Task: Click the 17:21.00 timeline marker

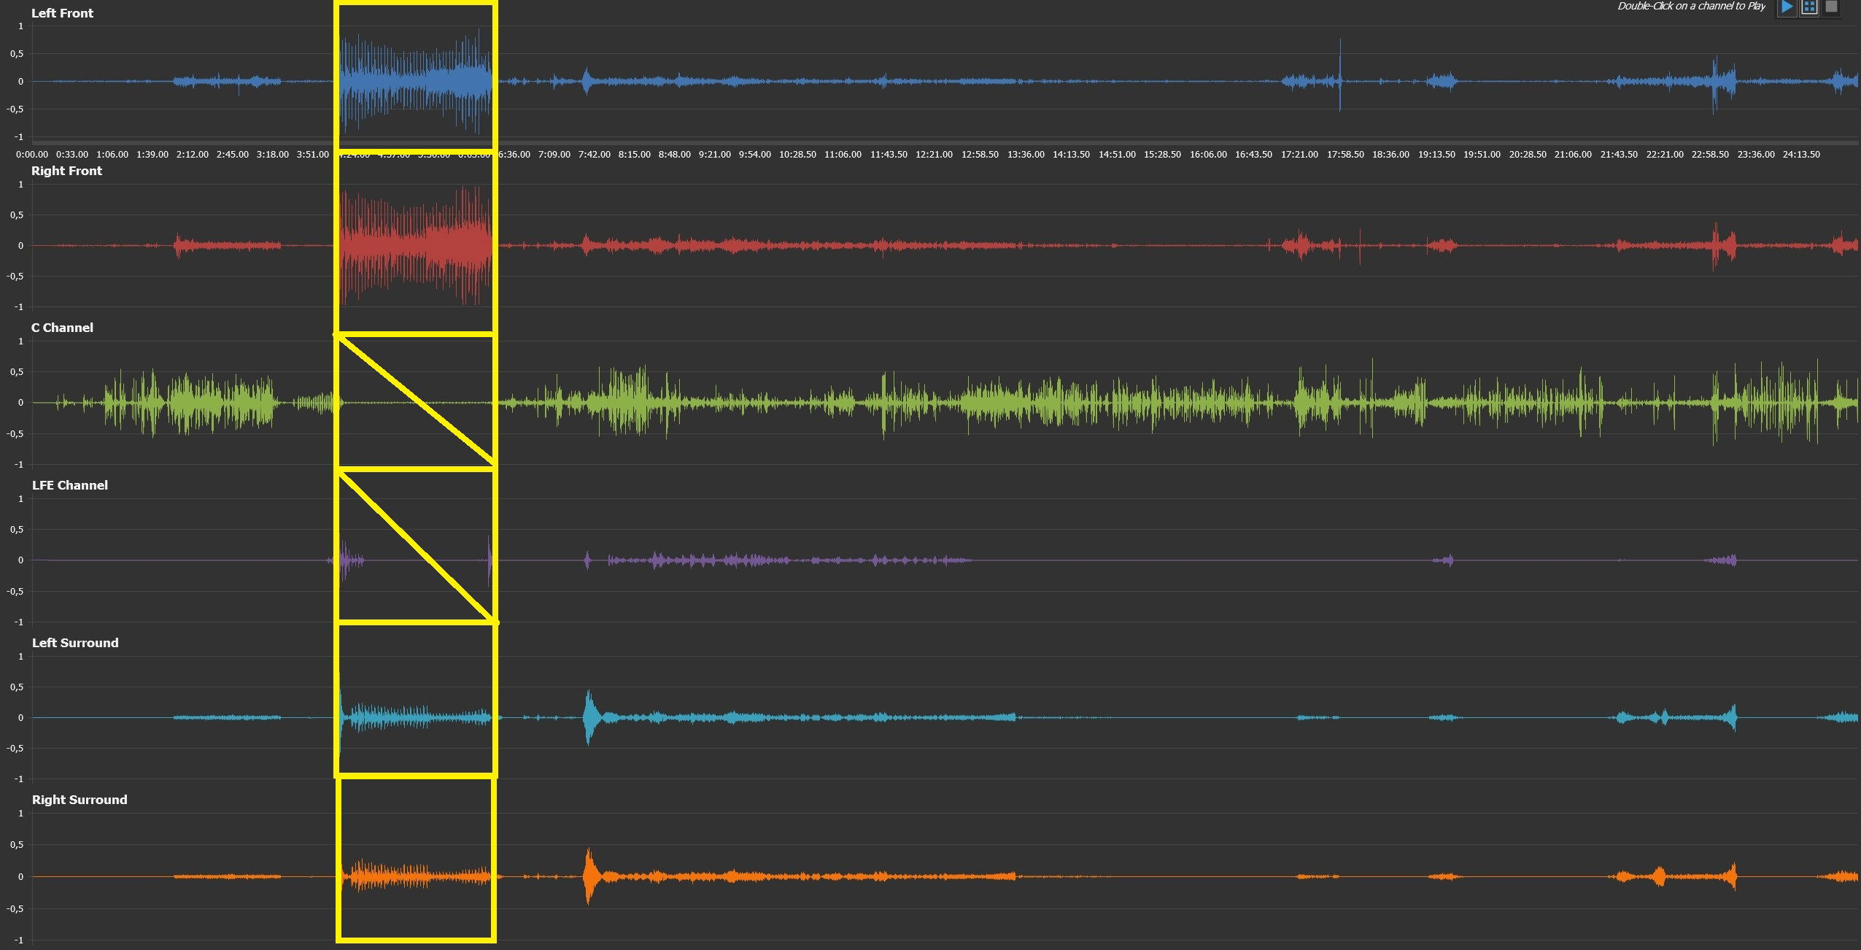Action: 1299,155
